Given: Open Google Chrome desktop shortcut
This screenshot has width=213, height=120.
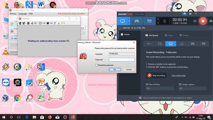Looking at the screenshot, I should 17,98.
